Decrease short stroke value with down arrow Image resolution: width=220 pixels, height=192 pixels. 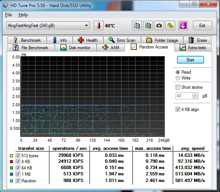195,97
